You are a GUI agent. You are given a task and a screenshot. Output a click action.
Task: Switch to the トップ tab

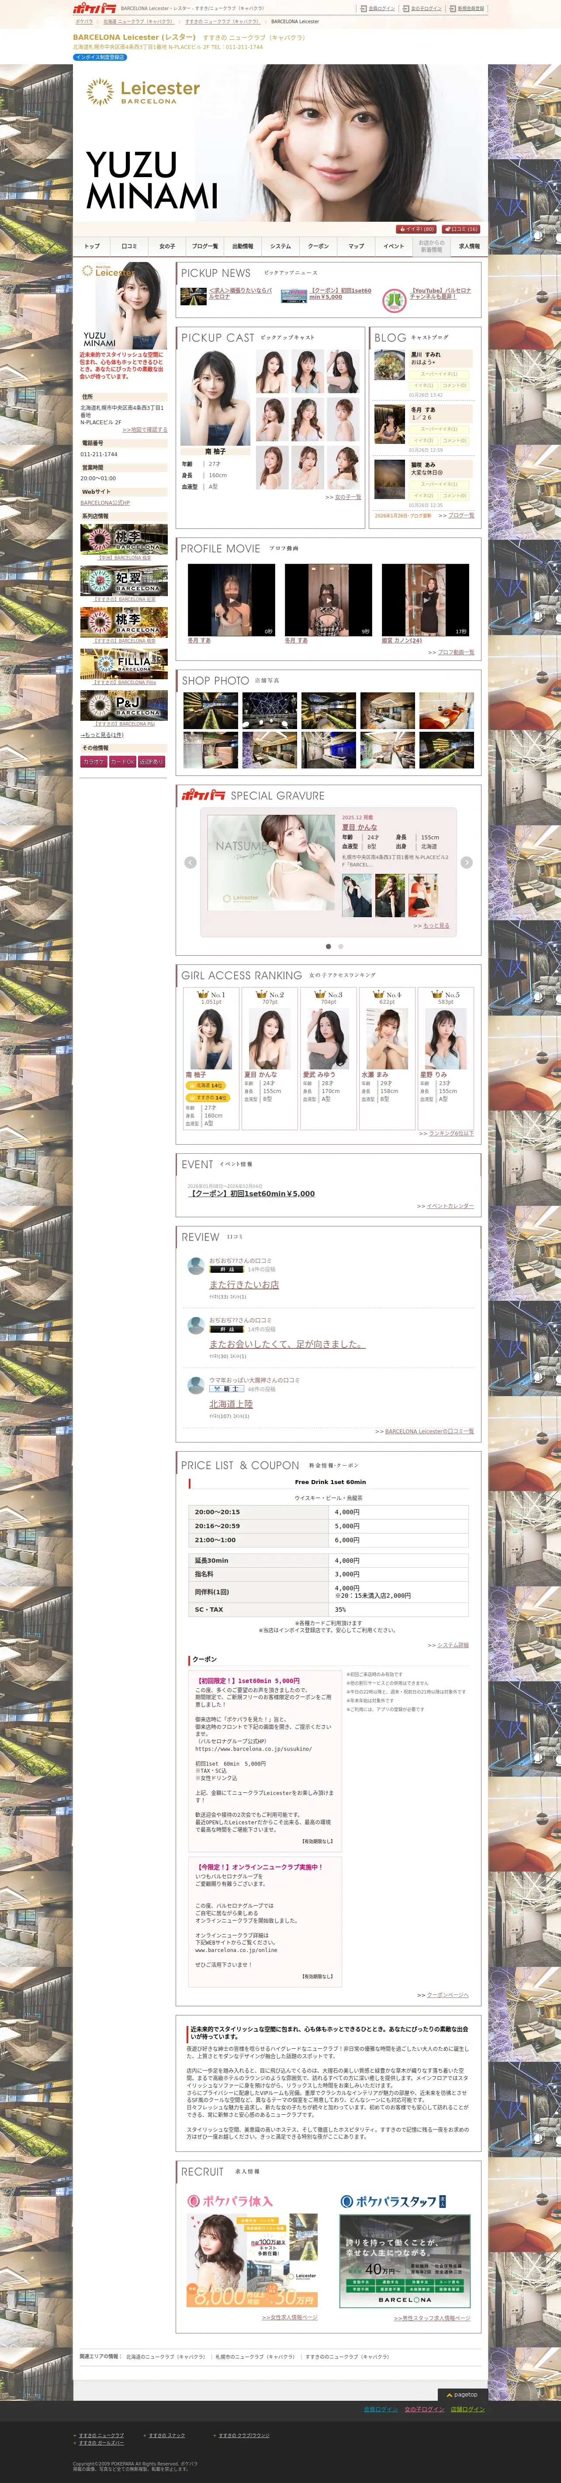coord(92,246)
